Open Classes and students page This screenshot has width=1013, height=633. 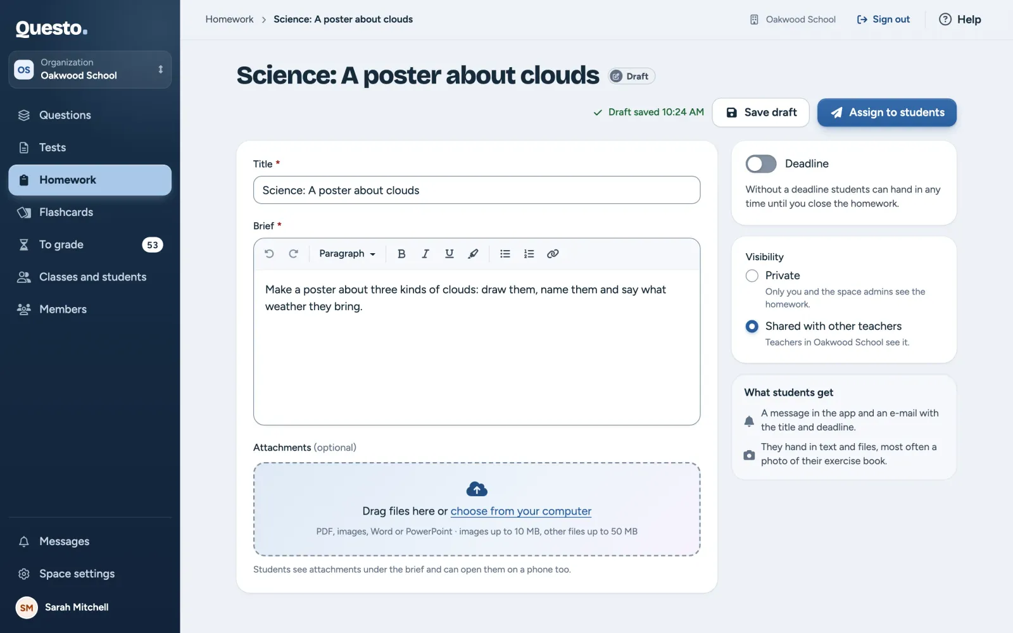click(x=90, y=277)
